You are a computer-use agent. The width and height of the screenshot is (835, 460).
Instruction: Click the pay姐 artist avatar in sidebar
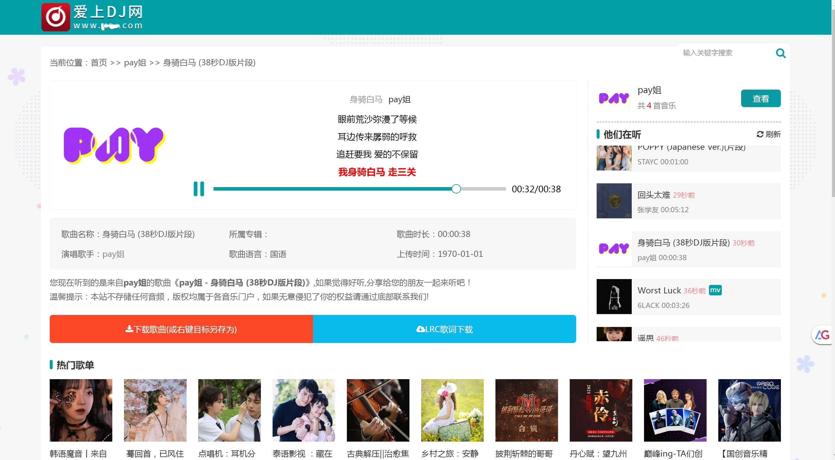click(x=614, y=98)
